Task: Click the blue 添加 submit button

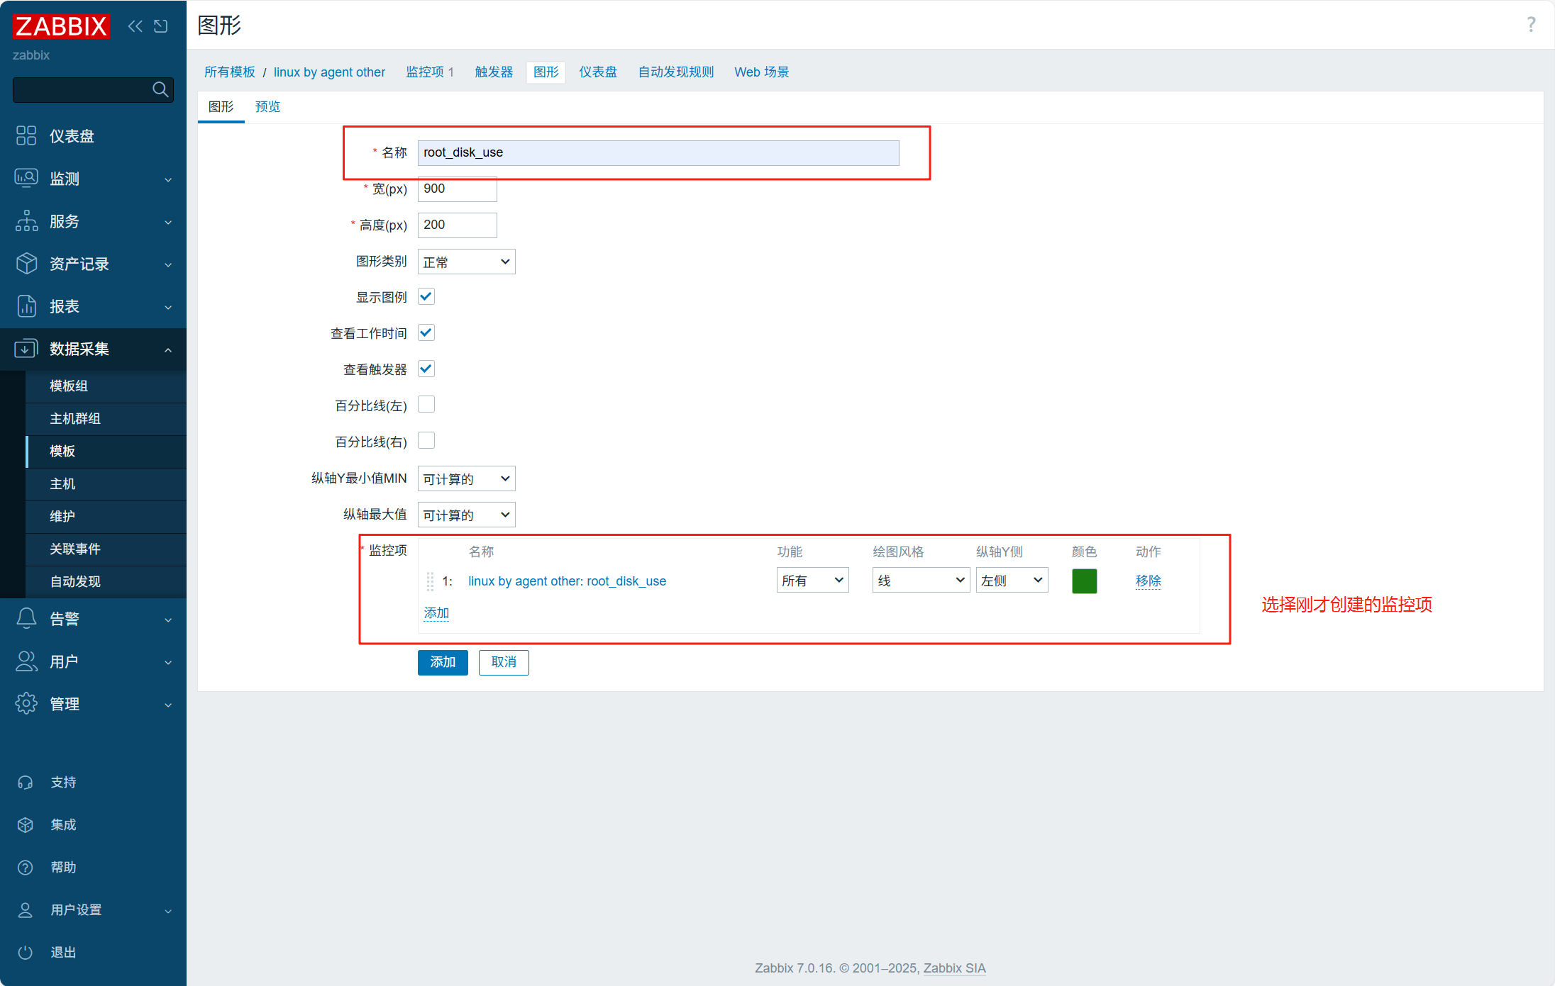Action: [443, 662]
